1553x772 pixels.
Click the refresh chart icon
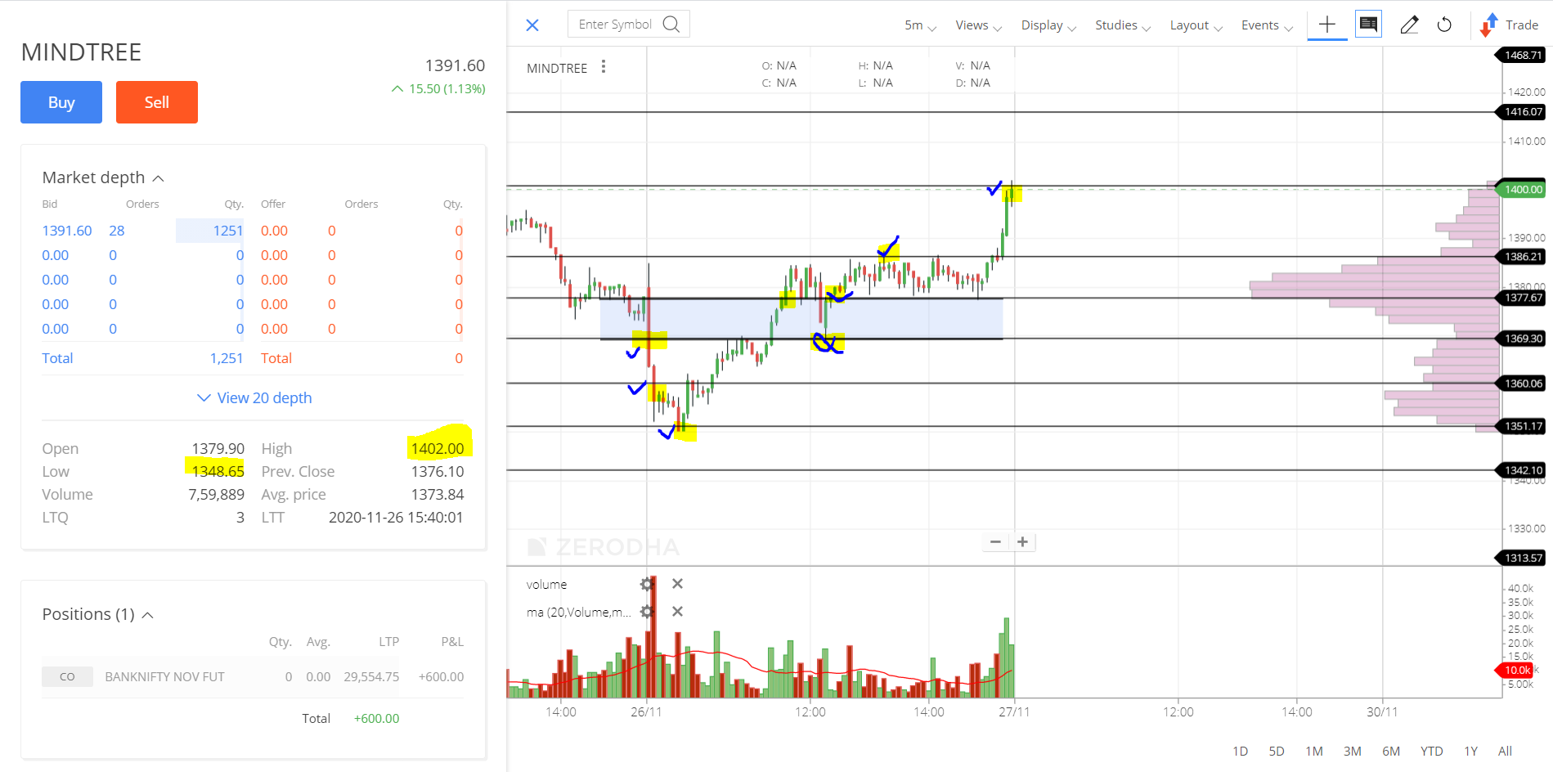[1444, 25]
